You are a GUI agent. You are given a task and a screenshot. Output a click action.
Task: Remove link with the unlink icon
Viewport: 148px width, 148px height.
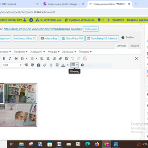click(x=67, y=59)
